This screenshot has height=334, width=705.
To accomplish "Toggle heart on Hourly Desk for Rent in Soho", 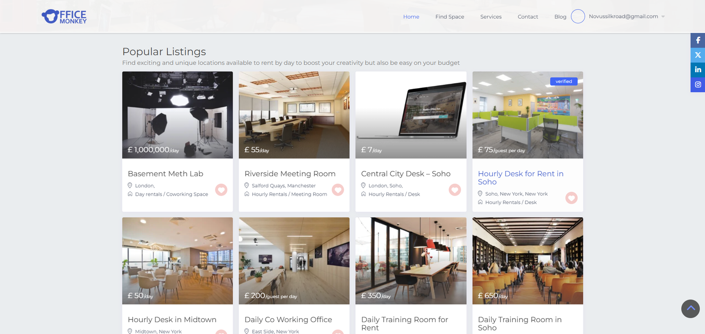I will (x=571, y=198).
